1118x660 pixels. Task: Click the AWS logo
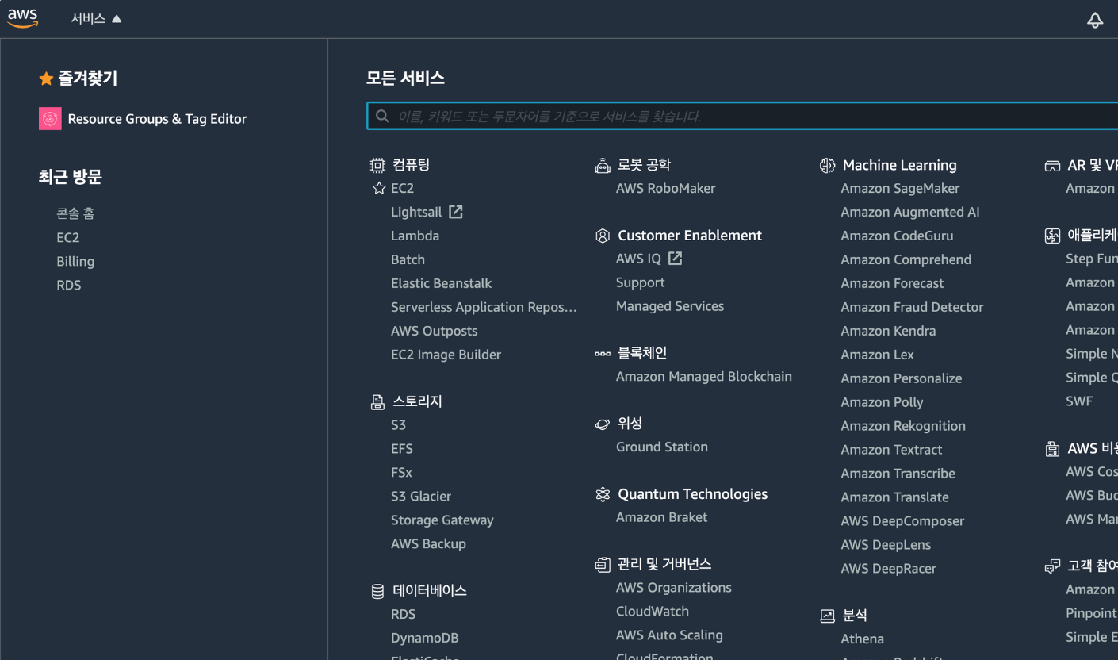(23, 18)
